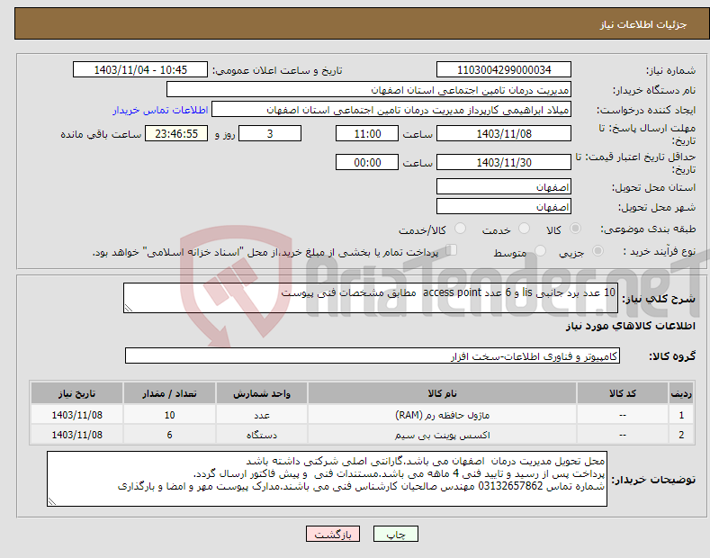Click the resize handle of buyer notes area
This screenshot has height=558, width=710.
point(52,501)
